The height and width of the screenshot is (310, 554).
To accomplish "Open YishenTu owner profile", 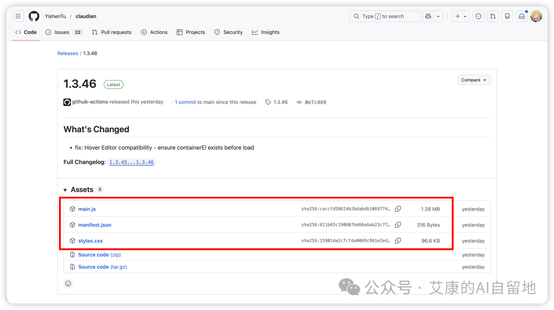I will click(x=55, y=16).
